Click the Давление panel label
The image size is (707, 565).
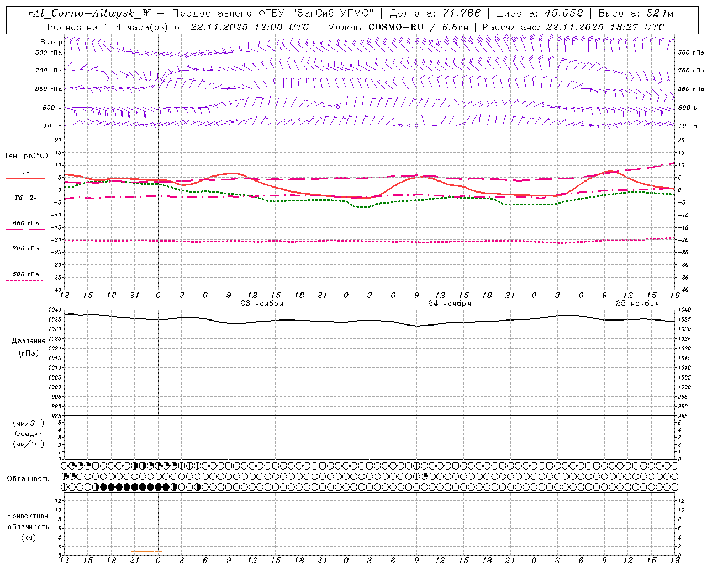click(29, 341)
